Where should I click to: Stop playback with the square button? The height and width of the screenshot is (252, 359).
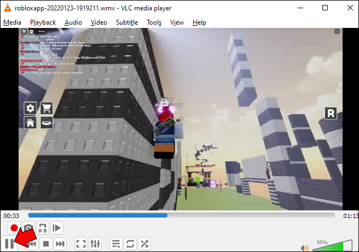tap(46, 244)
